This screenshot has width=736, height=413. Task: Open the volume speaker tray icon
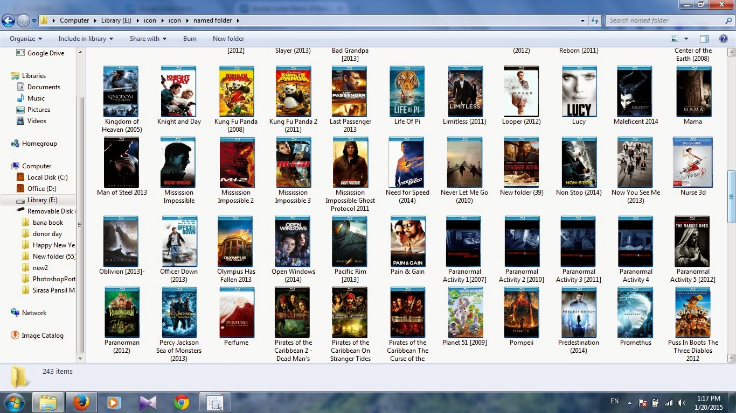tap(682, 402)
